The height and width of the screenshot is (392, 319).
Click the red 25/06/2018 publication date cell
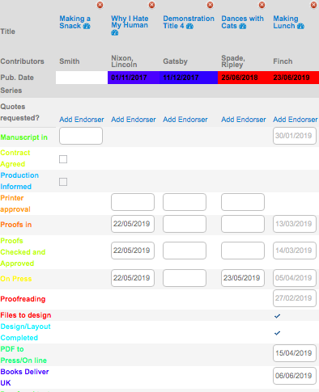click(x=244, y=78)
